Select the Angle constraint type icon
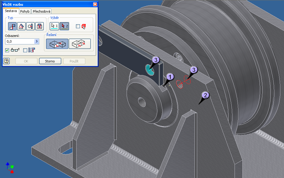 pos(21,26)
